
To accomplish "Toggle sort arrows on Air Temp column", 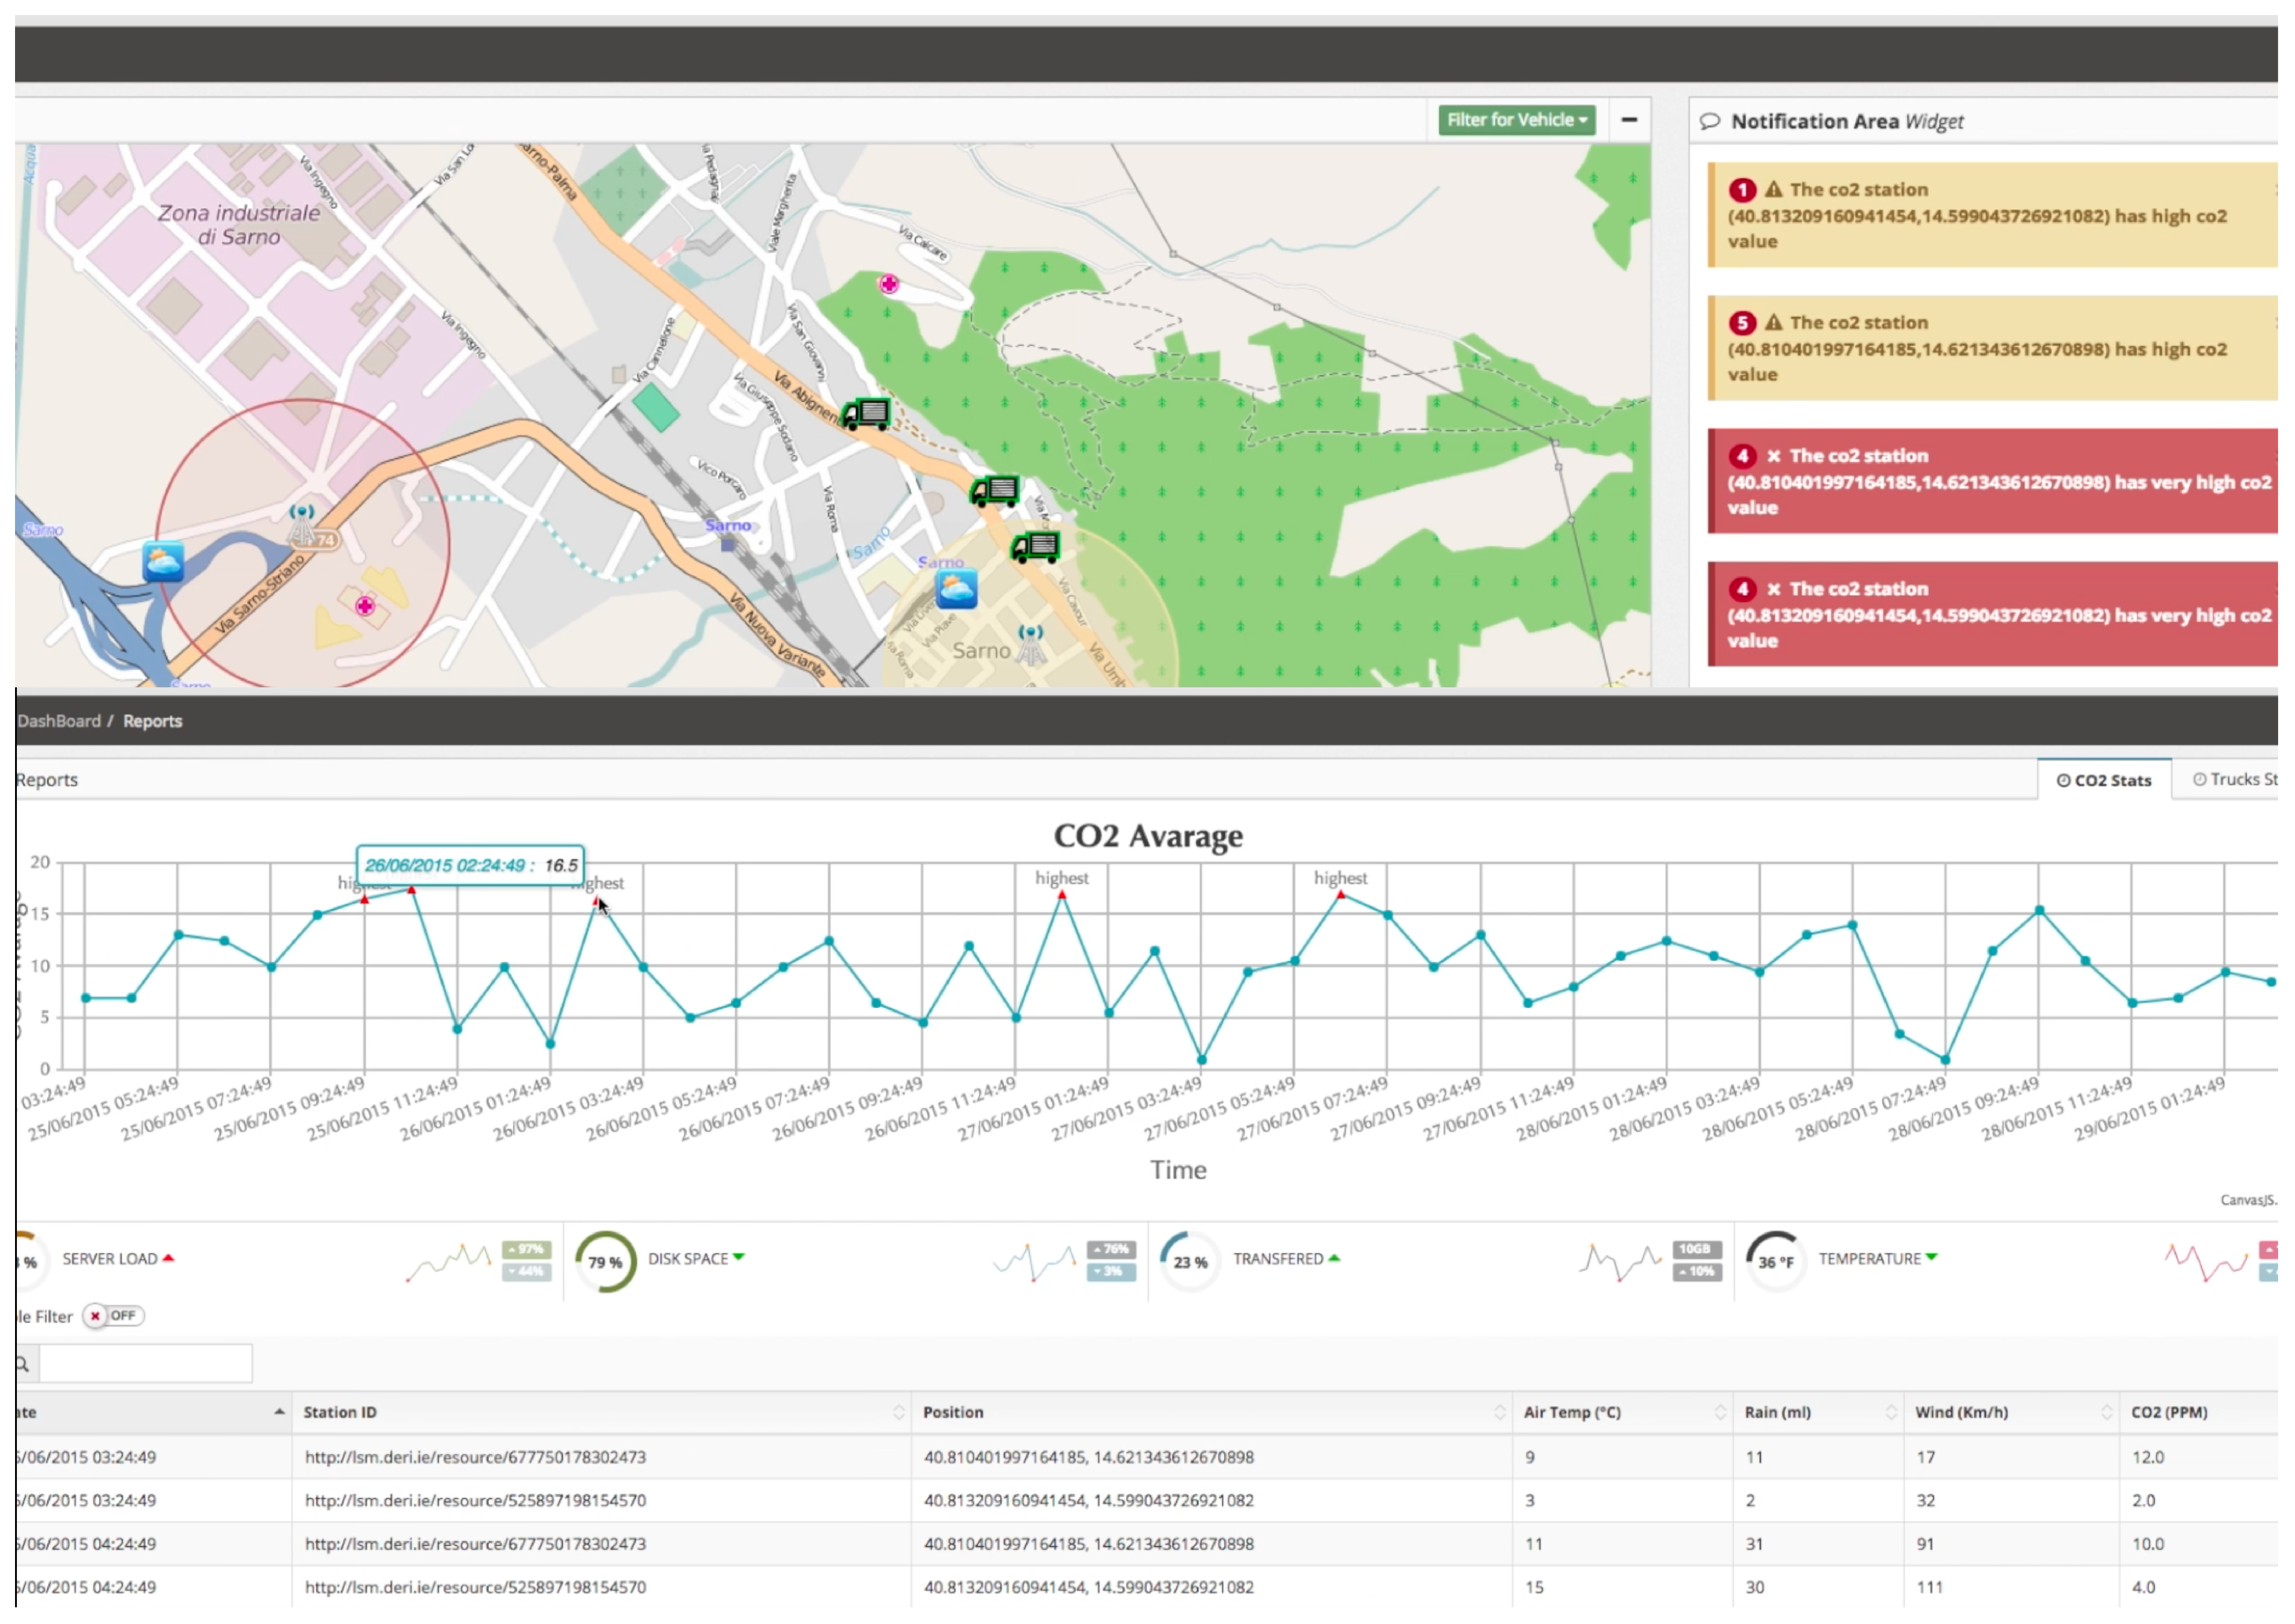I will coord(1720,1412).
